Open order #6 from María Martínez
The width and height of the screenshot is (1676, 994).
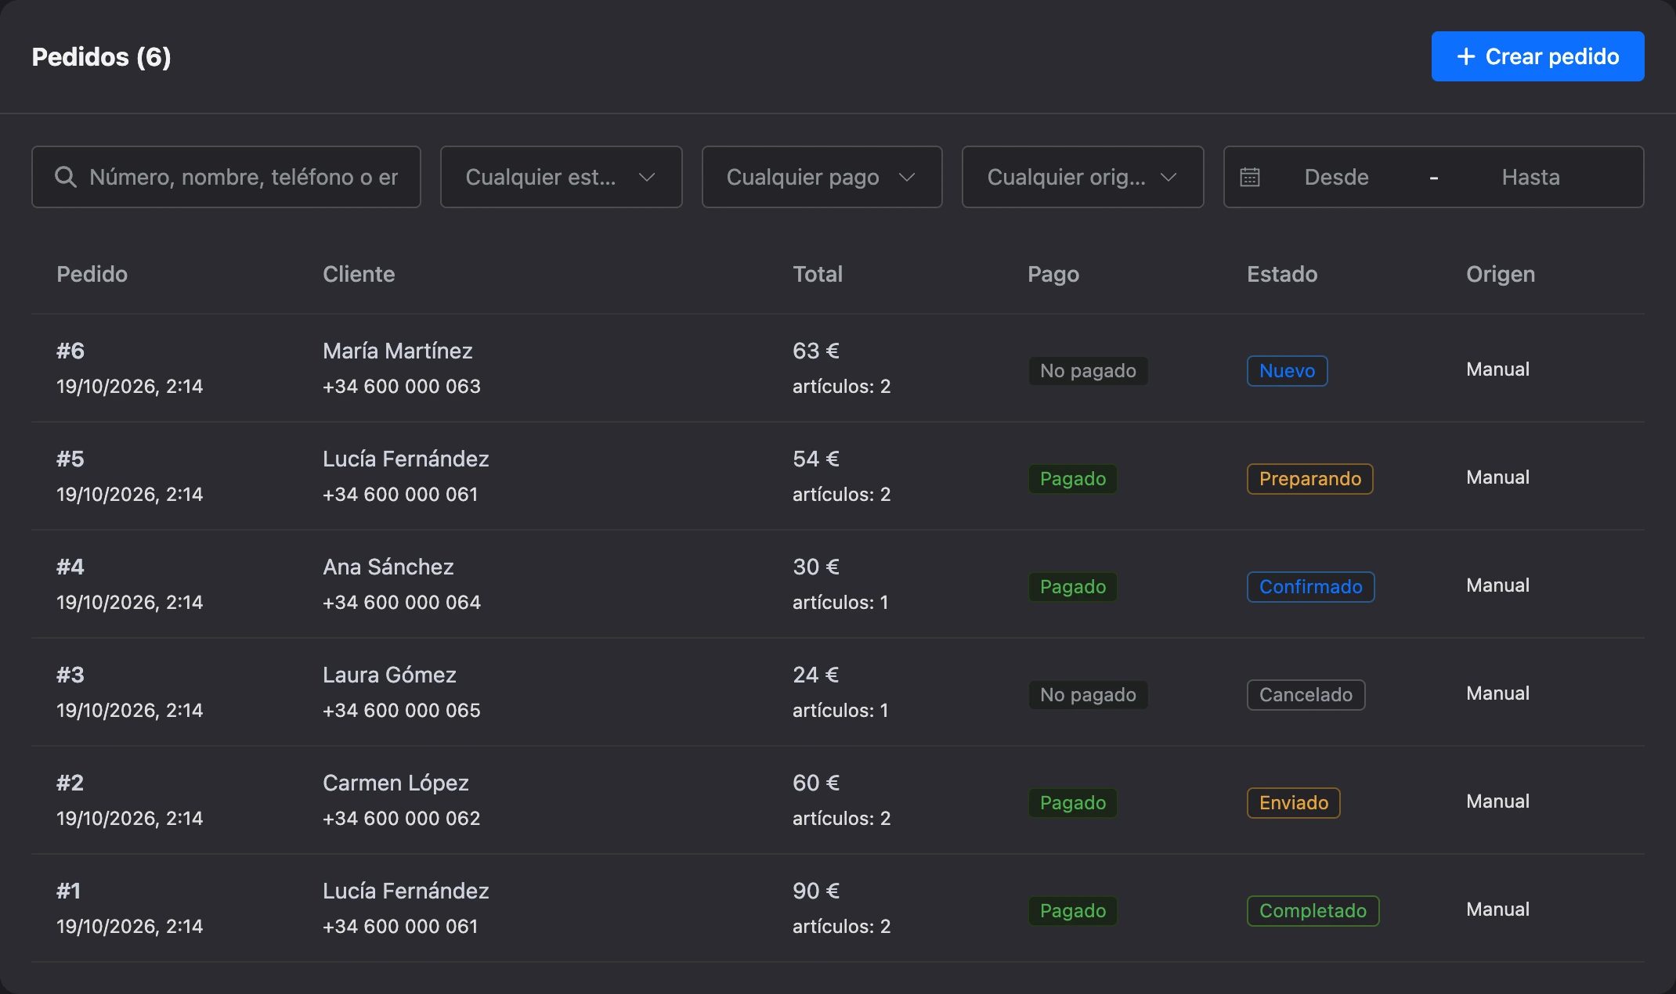(x=837, y=368)
